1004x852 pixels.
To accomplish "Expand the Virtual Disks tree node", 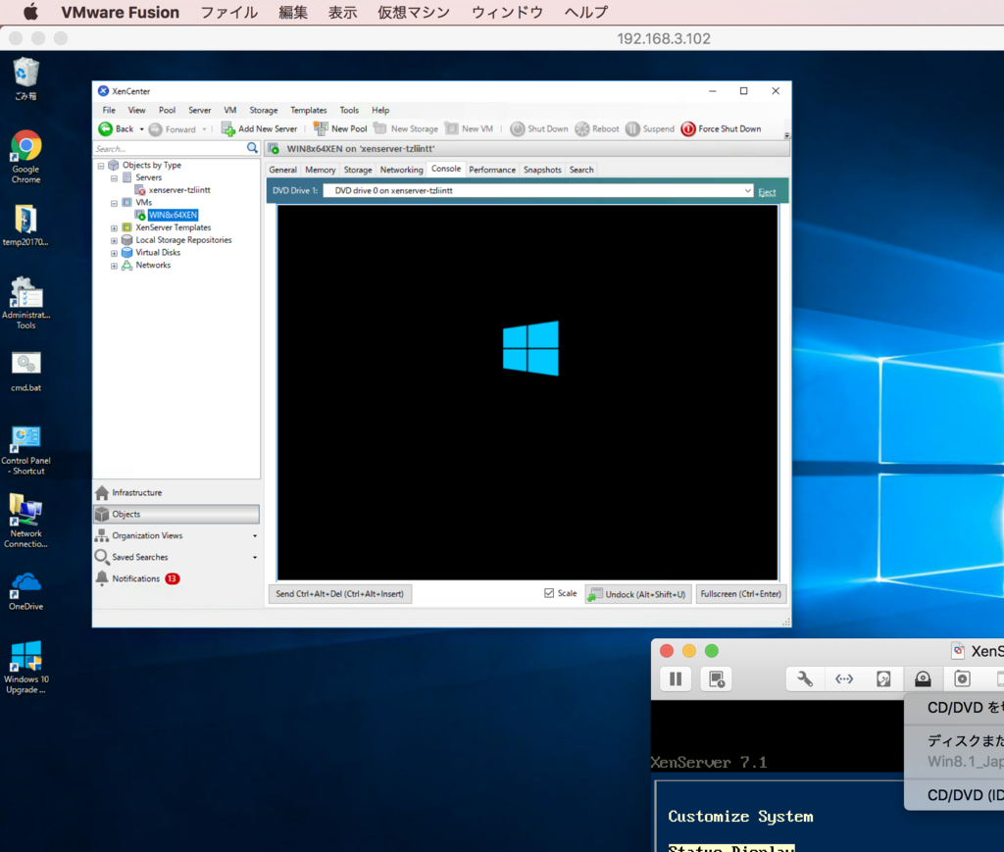I will pos(114,253).
